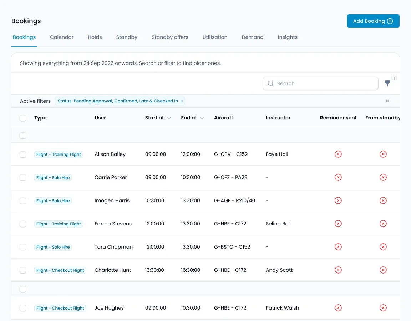Click Emma Stevens's Training Flight type tag

59,224
